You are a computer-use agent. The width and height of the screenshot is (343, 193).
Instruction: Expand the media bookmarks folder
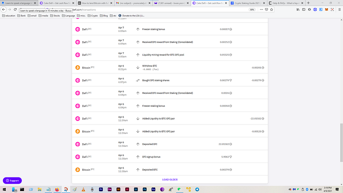(43, 16)
